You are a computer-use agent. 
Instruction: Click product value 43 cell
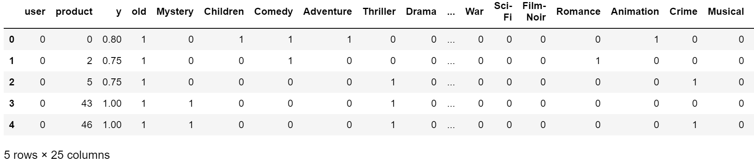tap(87, 103)
